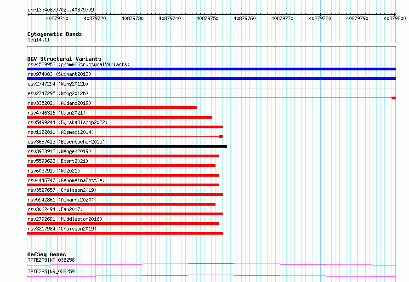Click ruler position 40879780

[x=320, y=18]
